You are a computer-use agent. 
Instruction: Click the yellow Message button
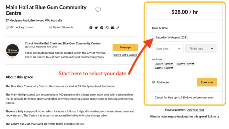coord(125,47)
